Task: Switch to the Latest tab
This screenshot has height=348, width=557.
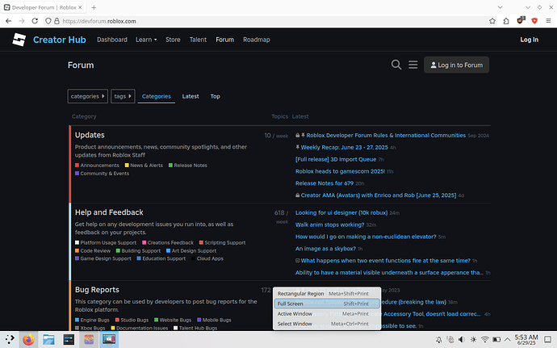Action: click(x=191, y=96)
